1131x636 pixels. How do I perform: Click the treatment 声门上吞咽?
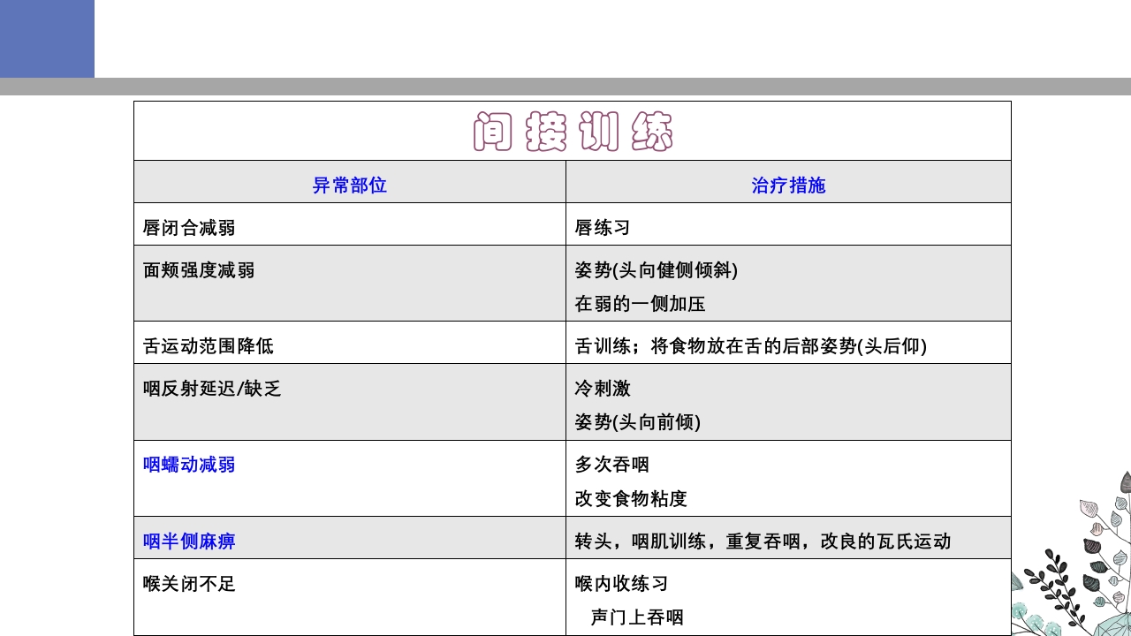639,618
